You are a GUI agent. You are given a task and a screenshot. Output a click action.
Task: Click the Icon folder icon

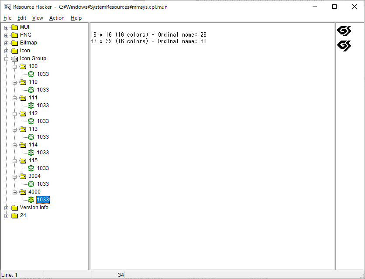tap(15, 51)
